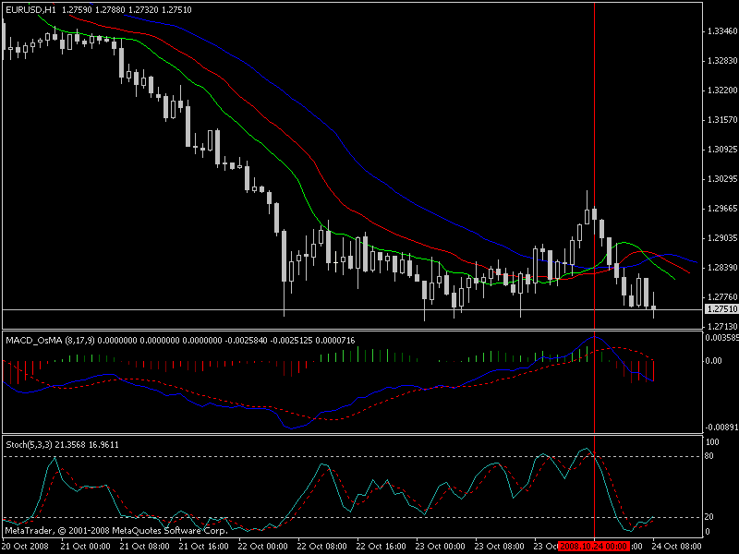Click the Stochastic 20 level axis label

click(708, 517)
